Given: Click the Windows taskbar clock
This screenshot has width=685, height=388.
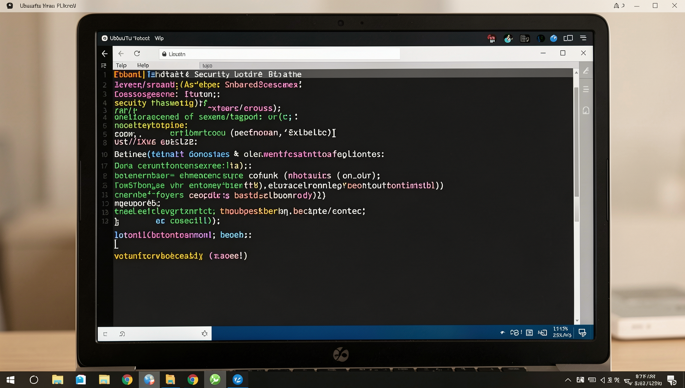Looking at the screenshot, I should click(648, 380).
